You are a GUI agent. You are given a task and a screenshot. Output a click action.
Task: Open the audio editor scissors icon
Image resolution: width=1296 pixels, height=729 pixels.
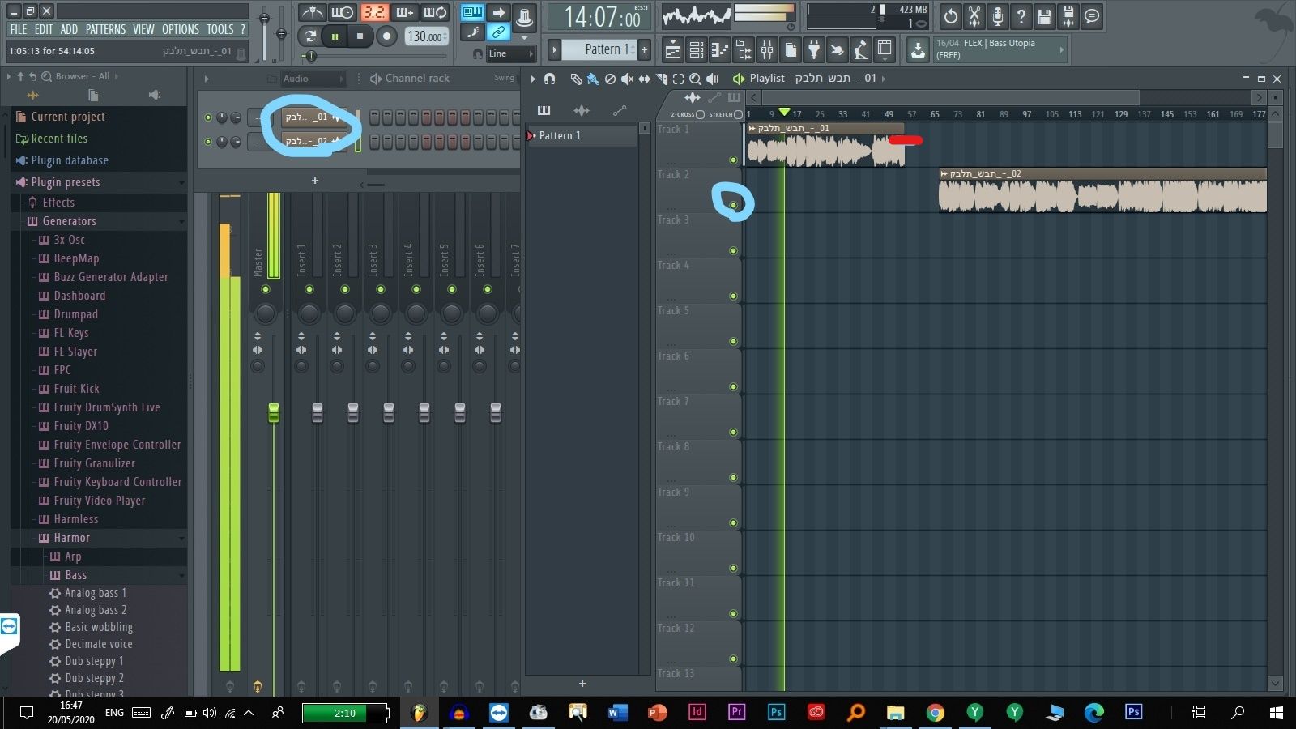pos(974,15)
